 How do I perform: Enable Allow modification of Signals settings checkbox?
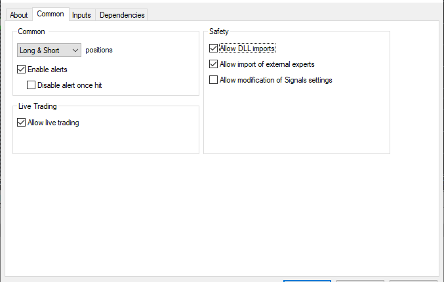pyautogui.click(x=213, y=80)
